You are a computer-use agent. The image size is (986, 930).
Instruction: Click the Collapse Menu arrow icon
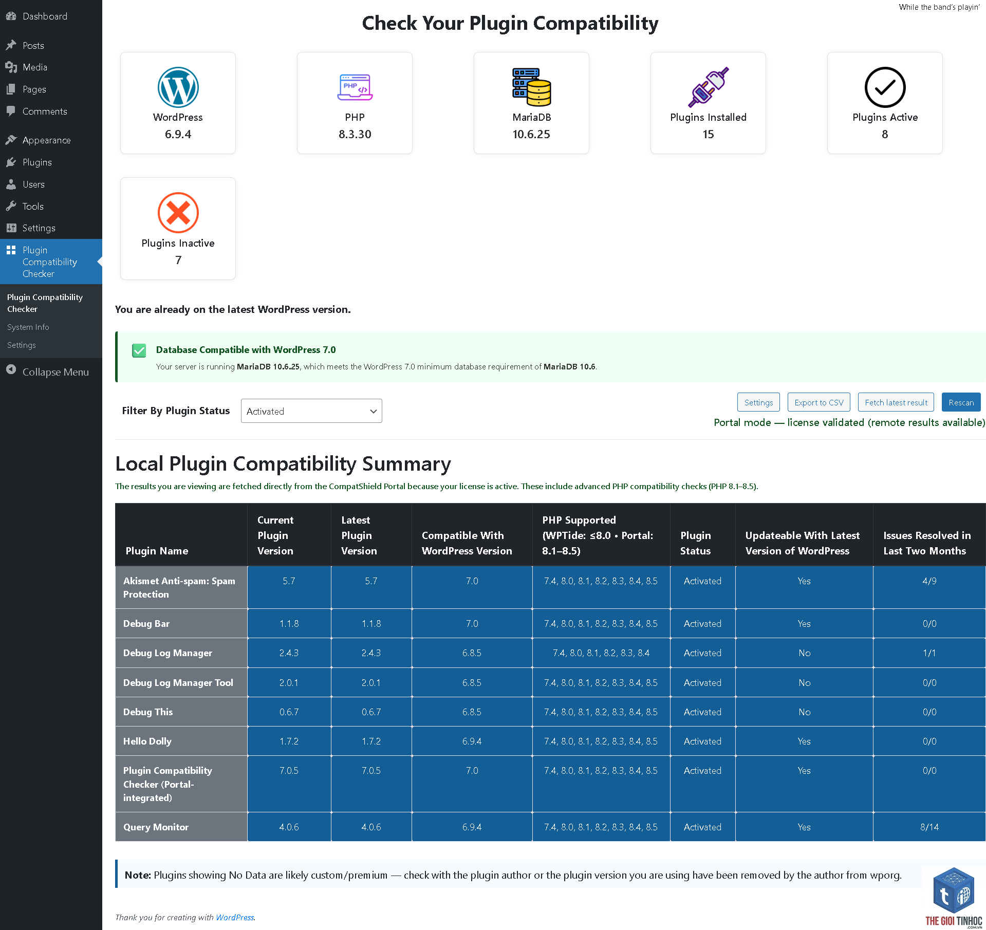pos(11,370)
